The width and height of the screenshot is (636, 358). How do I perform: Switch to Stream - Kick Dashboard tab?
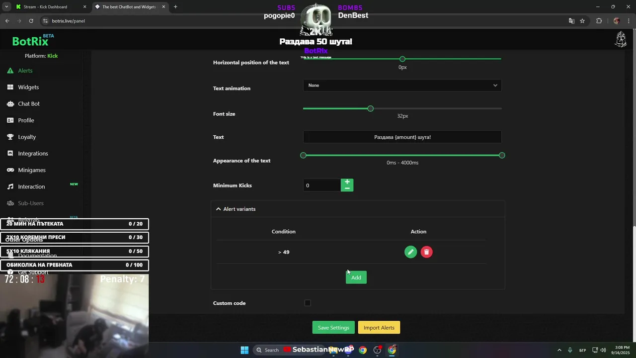point(45,7)
